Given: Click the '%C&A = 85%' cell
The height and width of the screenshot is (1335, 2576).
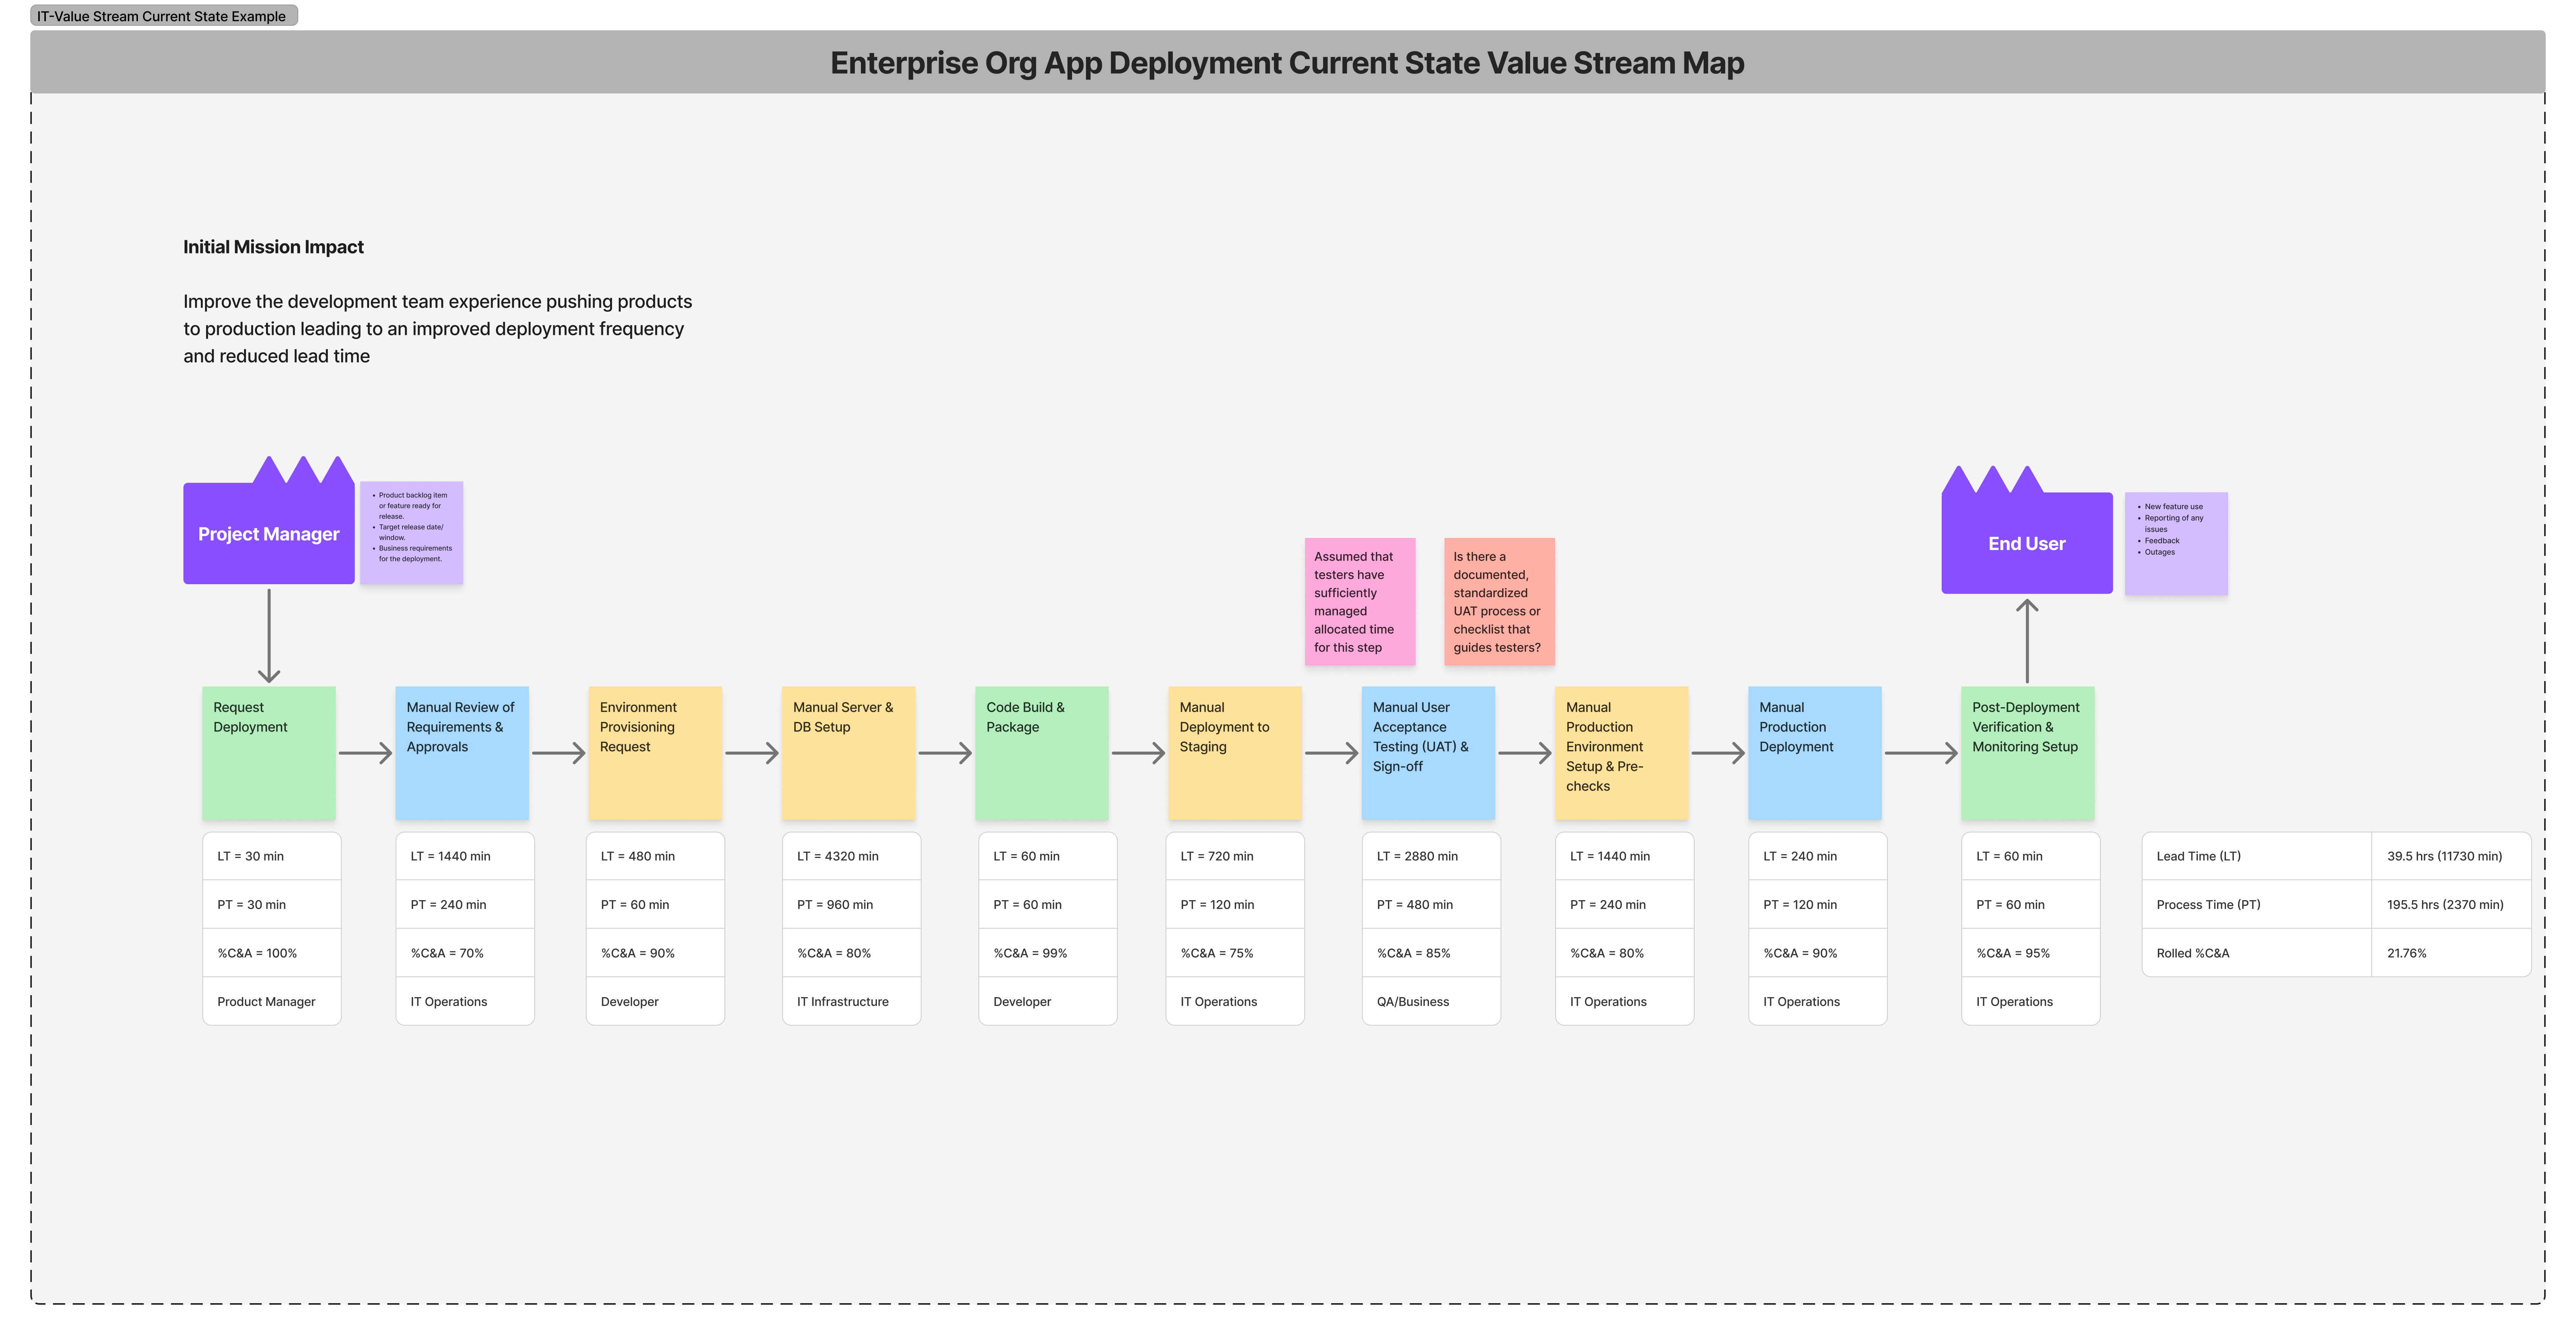Looking at the screenshot, I should (x=1431, y=953).
